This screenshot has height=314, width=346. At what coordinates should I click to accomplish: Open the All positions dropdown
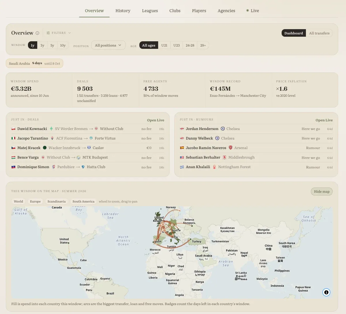108,45
